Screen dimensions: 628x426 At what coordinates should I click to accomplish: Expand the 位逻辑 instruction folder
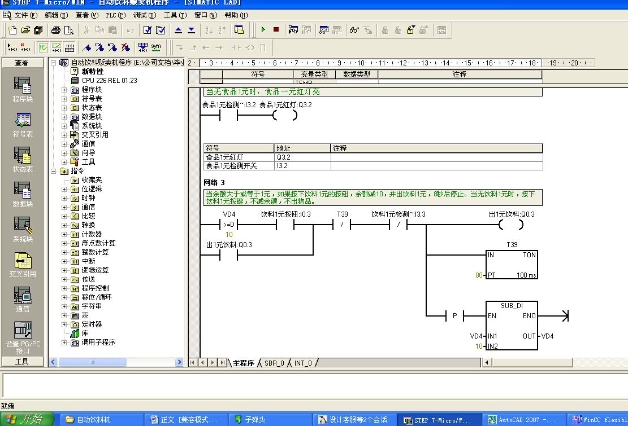(64, 189)
